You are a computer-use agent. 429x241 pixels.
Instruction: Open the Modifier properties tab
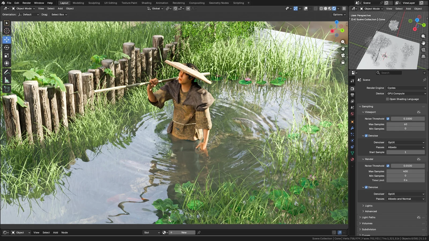[x=352, y=128]
